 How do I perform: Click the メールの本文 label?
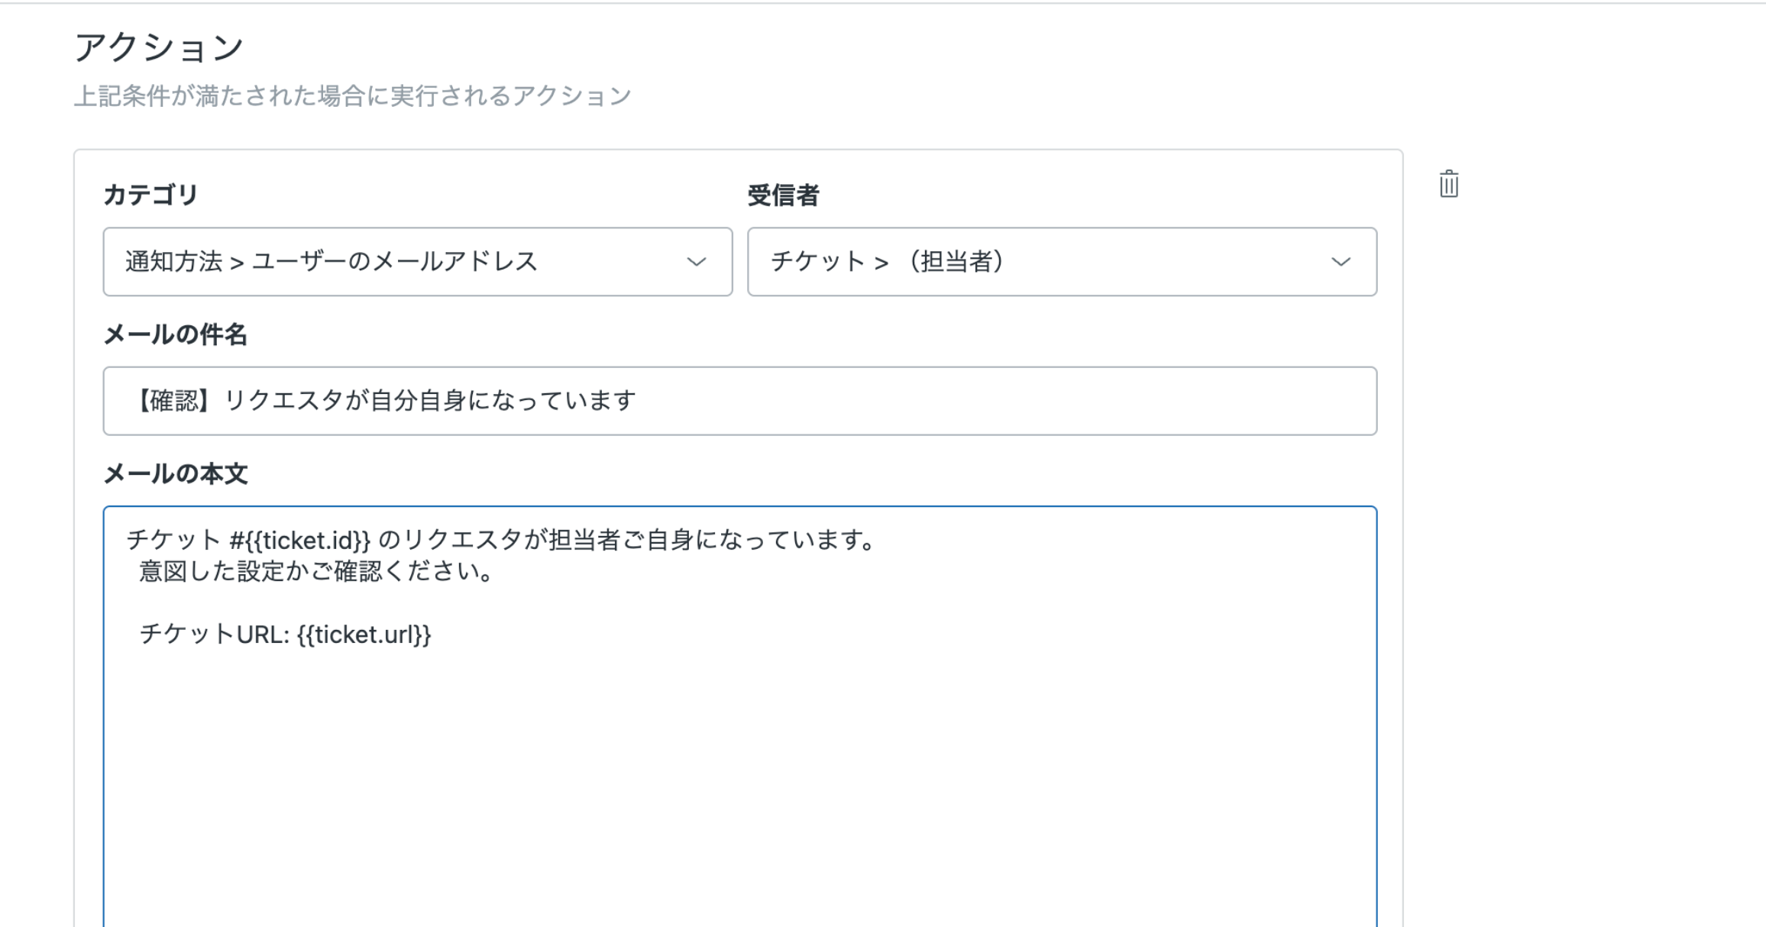175,474
